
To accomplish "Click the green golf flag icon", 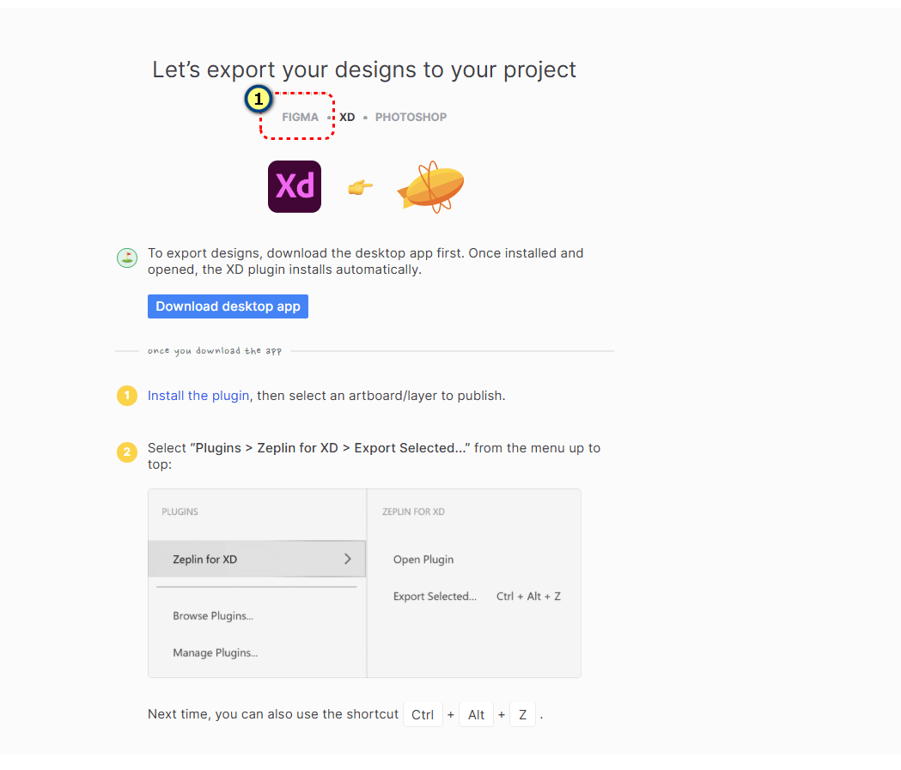I will (127, 258).
